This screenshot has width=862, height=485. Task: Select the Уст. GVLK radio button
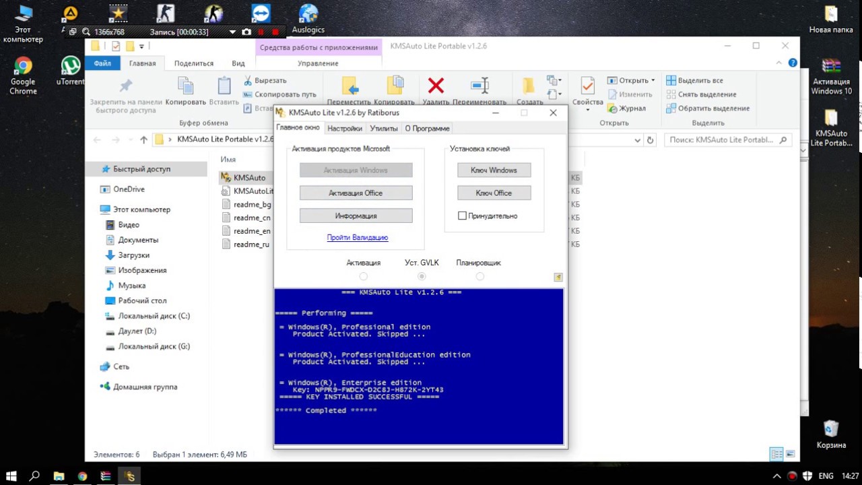point(422,276)
